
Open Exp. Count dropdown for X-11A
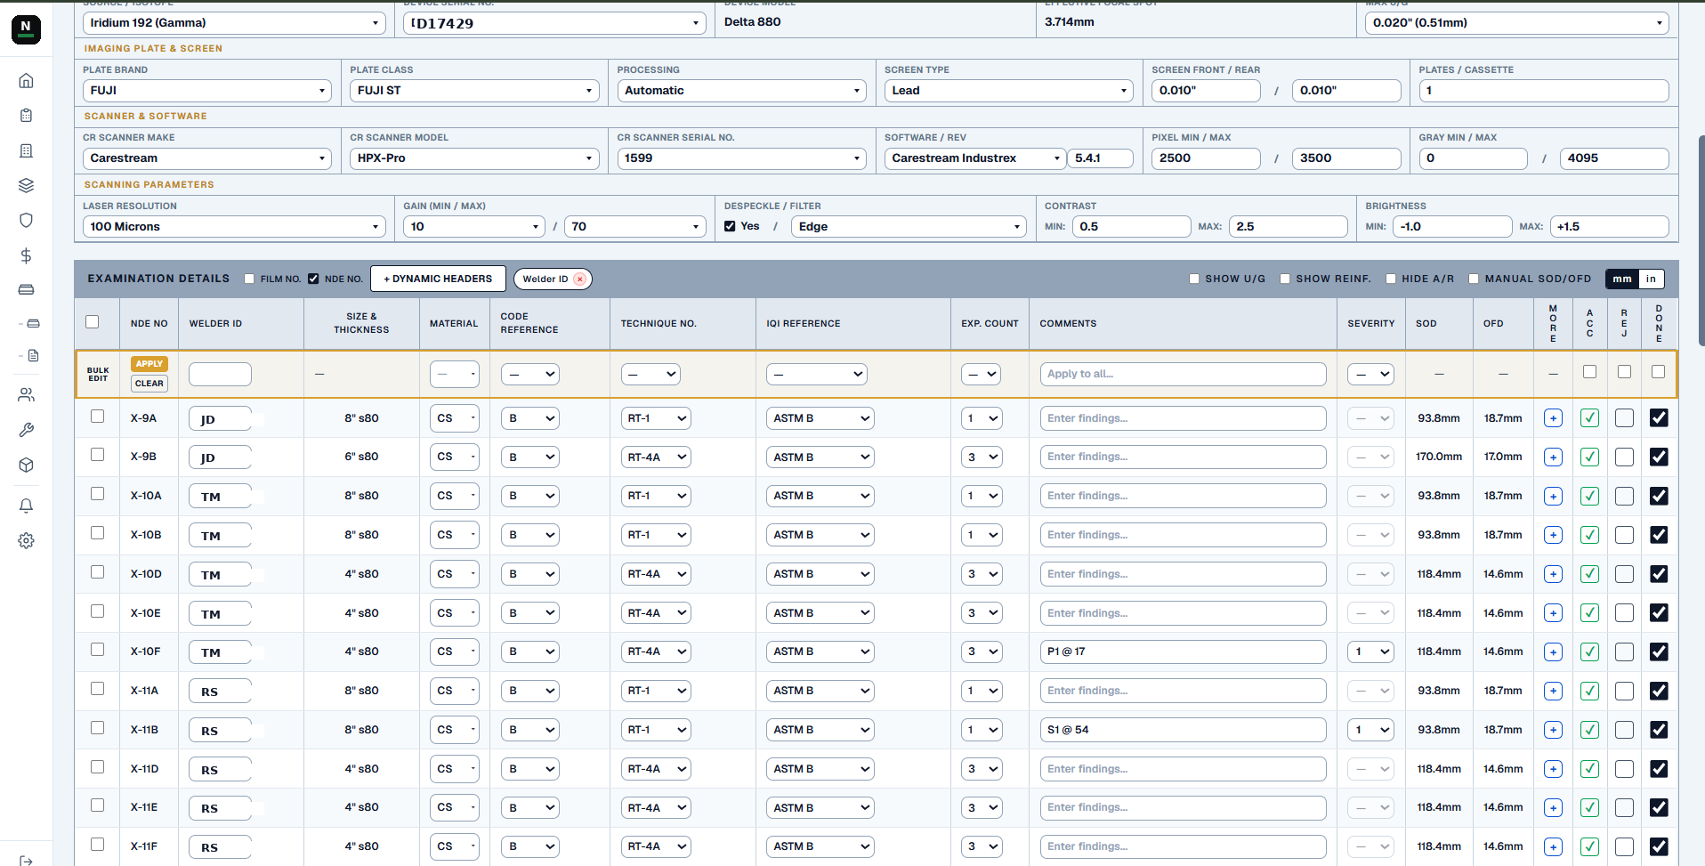point(982,692)
